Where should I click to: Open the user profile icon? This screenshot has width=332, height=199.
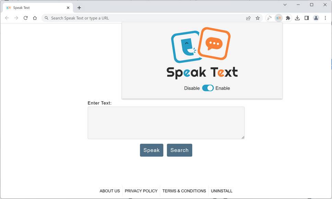(316, 18)
